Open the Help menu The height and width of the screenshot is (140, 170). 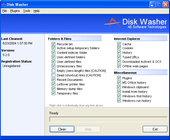coord(36,11)
